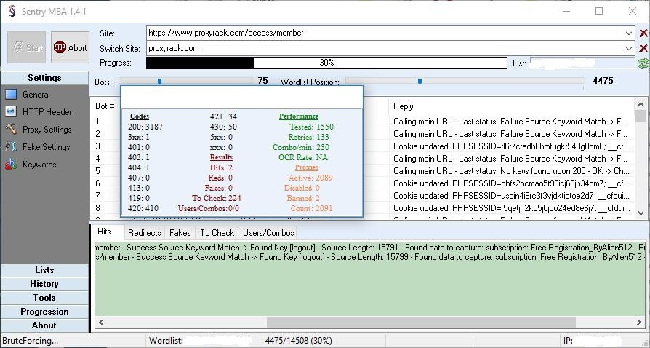Clear the Site field with its red X
The width and height of the screenshot is (650, 348).
pyautogui.click(x=643, y=33)
